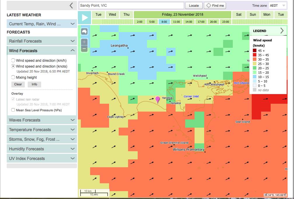Select the Wed day tab
Viewport: 294px width, 199px height.
112,15
